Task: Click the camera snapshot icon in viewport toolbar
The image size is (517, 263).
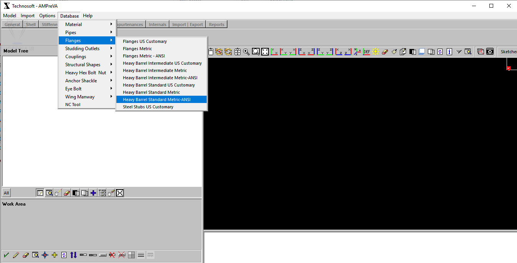Action: point(490,52)
